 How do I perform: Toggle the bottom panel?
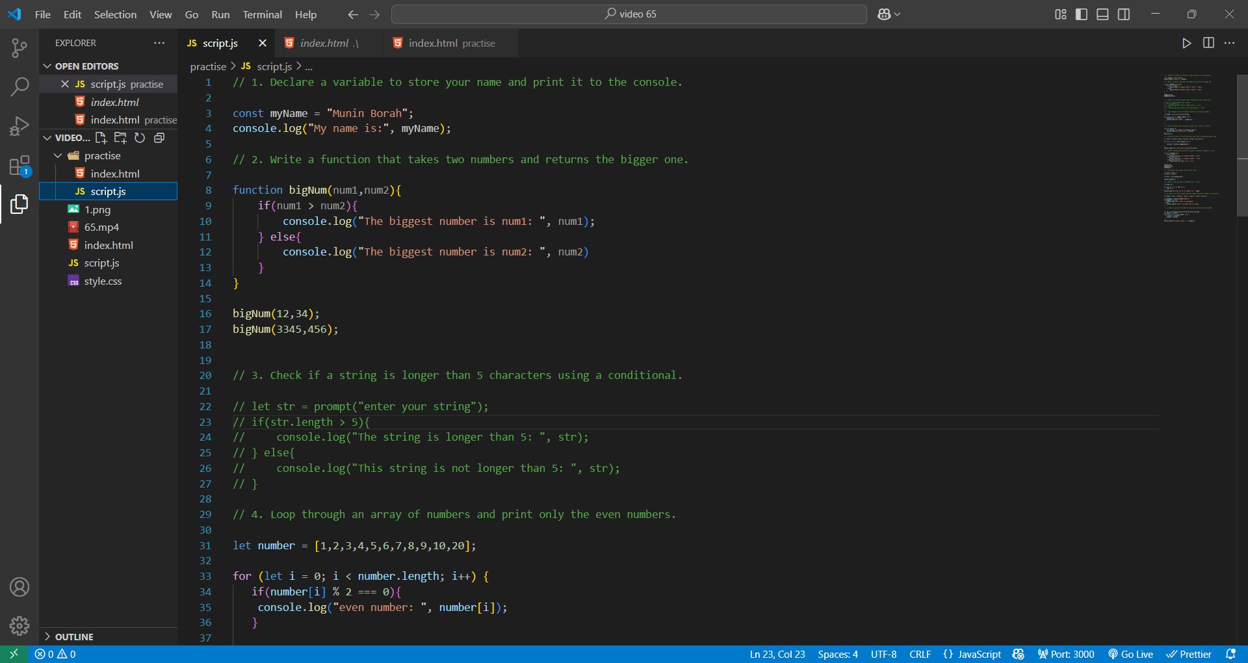(1102, 14)
